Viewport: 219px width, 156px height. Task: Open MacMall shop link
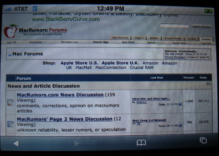click(x=84, y=68)
